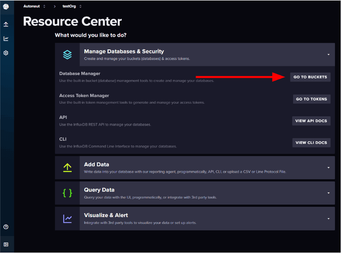Click the Add Data upload arrow icon
The image size is (342, 254).
click(x=67, y=167)
